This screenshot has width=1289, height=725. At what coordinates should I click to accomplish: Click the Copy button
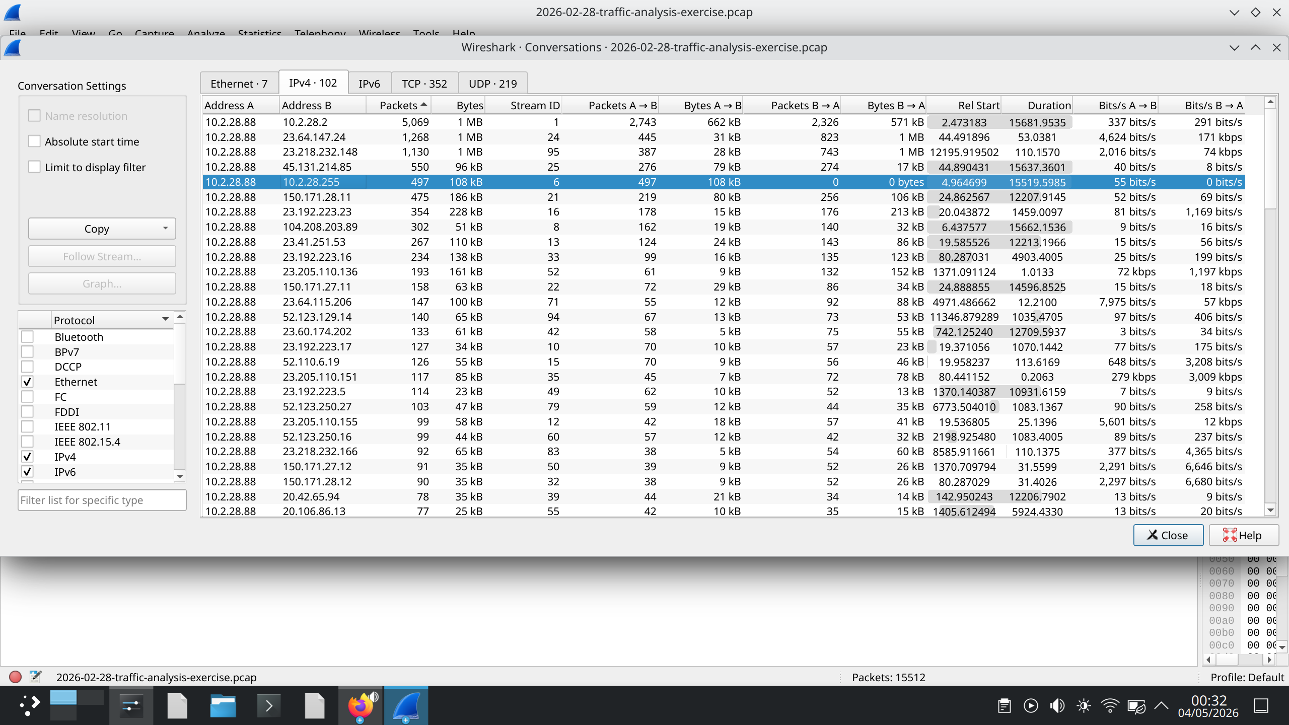pyautogui.click(x=102, y=229)
